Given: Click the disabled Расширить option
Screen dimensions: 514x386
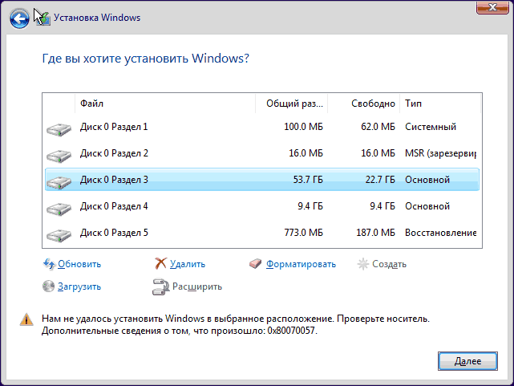Looking at the screenshot, I should click(197, 286).
